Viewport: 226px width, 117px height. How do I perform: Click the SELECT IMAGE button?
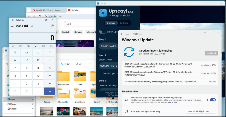coord(108,46)
